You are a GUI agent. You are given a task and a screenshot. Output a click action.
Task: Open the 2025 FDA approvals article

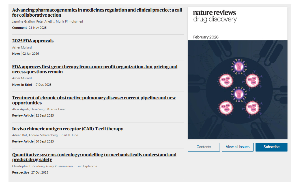[33, 41]
